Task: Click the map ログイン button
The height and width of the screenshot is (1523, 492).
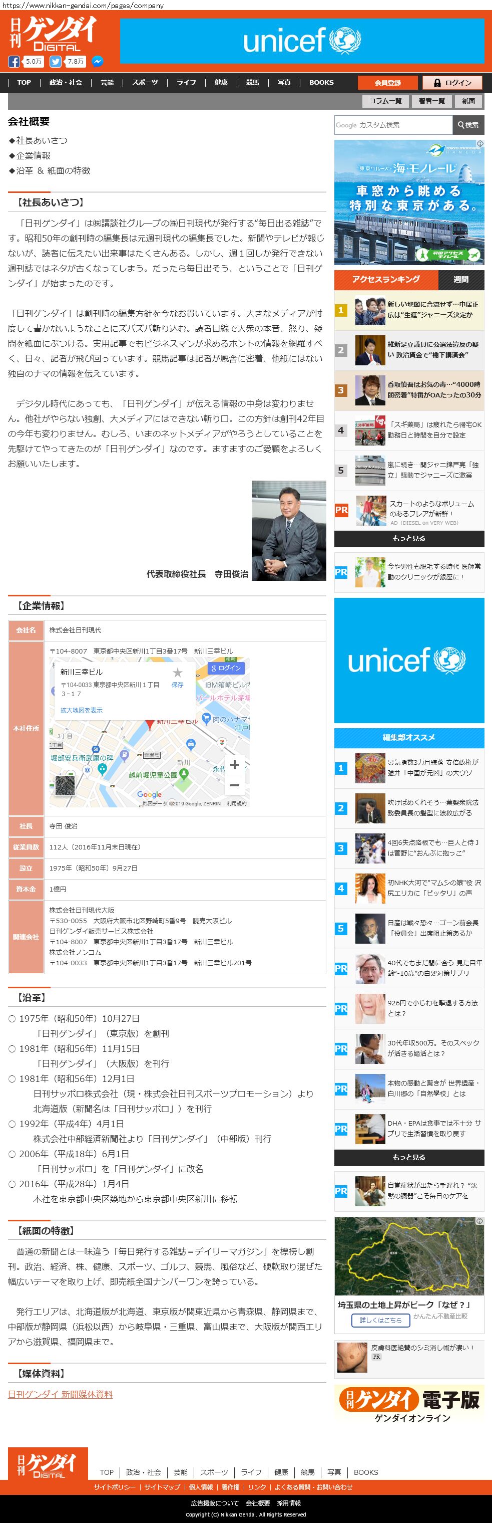Action: pos(227,668)
